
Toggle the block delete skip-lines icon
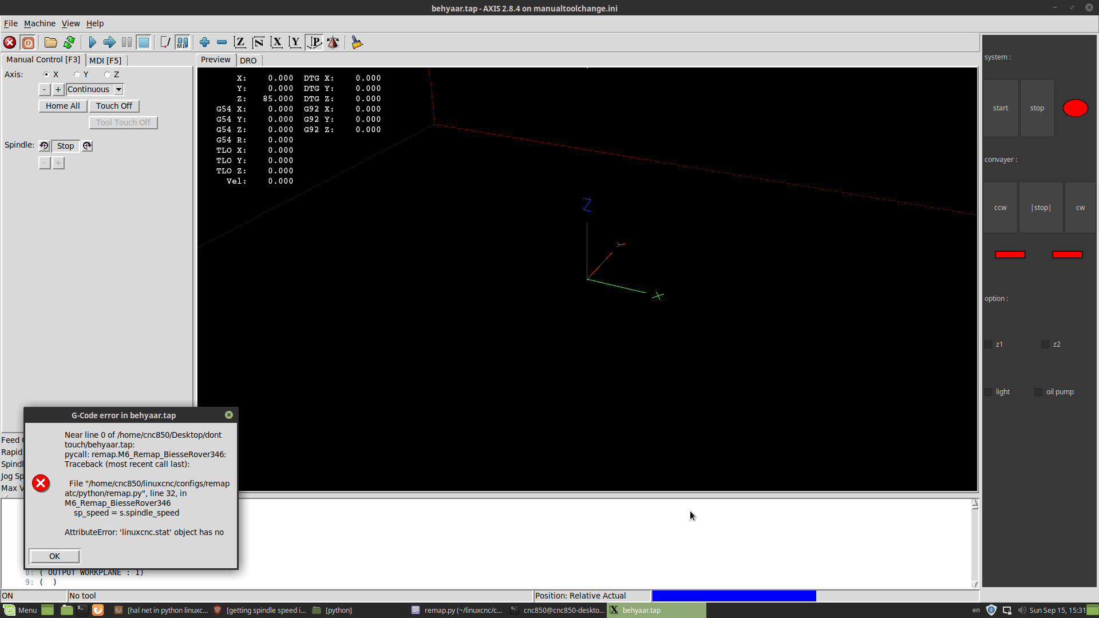coord(165,42)
